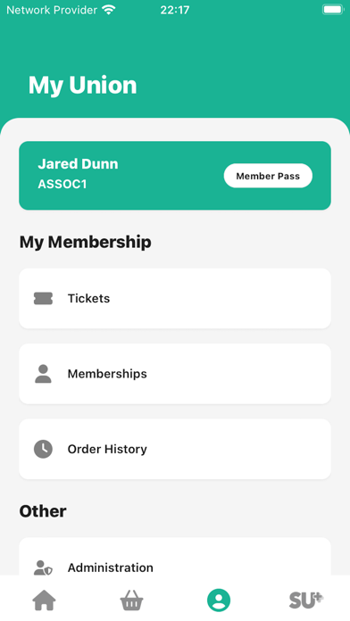Tap the battery indicator
Viewport: 350px width, 621px height.
point(332,10)
